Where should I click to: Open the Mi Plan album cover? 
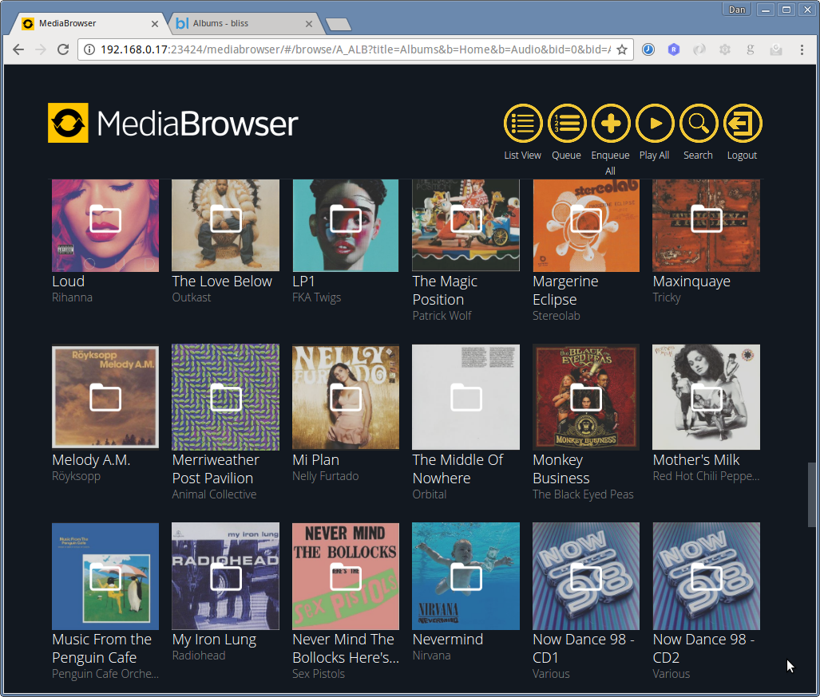[346, 396]
